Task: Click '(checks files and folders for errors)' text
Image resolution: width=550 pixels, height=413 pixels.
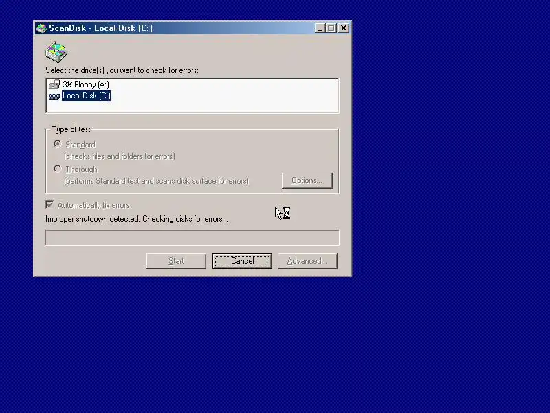Action: (120, 156)
